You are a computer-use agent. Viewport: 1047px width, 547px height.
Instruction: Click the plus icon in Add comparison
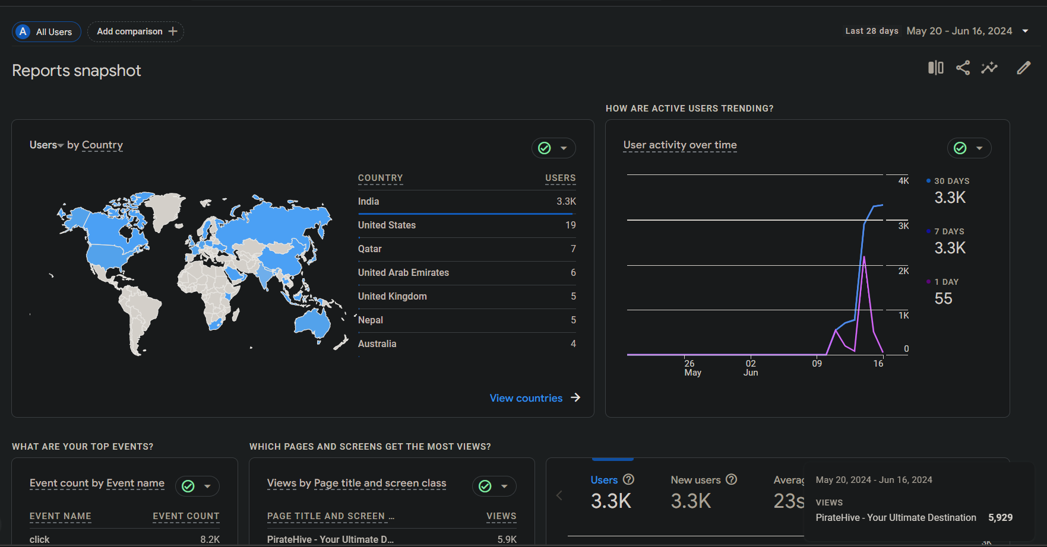tap(173, 31)
